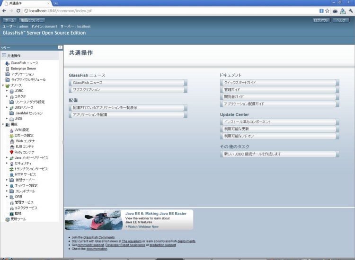Click インストール済みコンポーネント button
This screenshot has width=355, height=260.
pyautogui.click(x=279, y=122)
